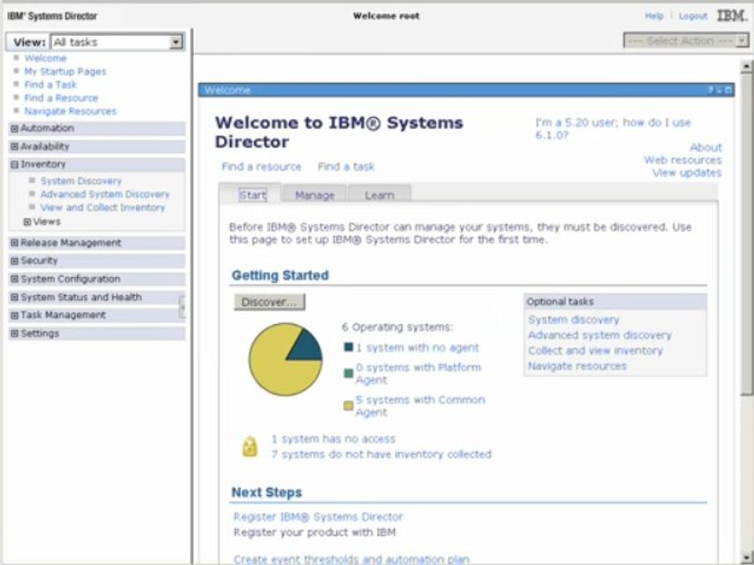Switch to the Learn tab

pyautogui.click(x=379, y=195)
